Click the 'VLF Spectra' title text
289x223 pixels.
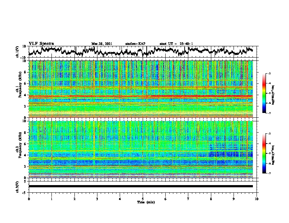coord(41,44)
